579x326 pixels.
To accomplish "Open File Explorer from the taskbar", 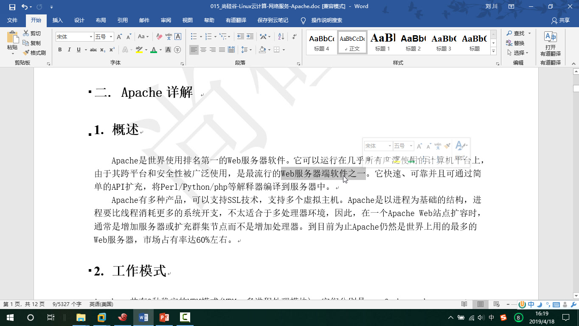I will [x=81, y=318].
